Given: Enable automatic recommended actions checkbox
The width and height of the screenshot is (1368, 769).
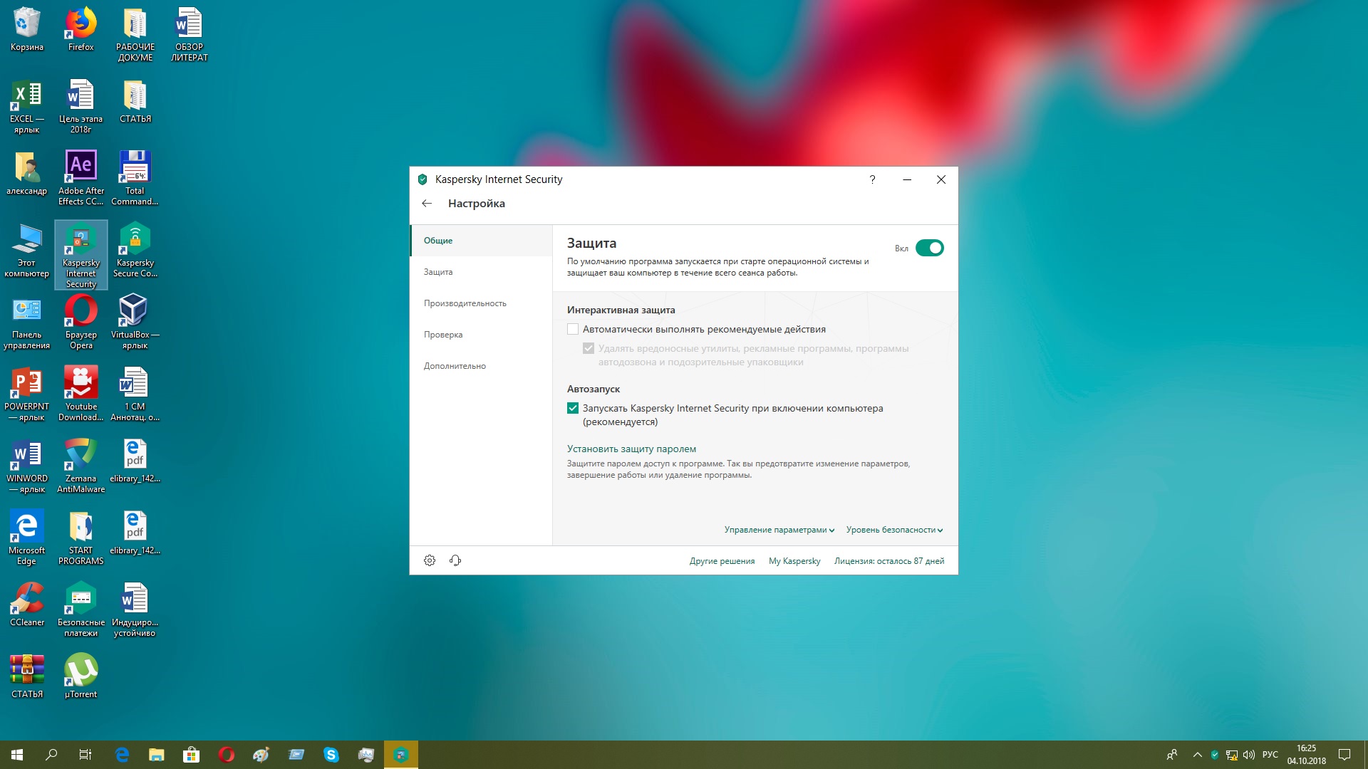Looking at the screenshot, I should point(573,329).
